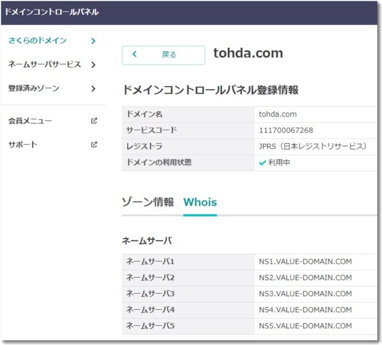This screenshot has height=345, width=382.
Task: Click レジストラ label cell
Action: 188,146
